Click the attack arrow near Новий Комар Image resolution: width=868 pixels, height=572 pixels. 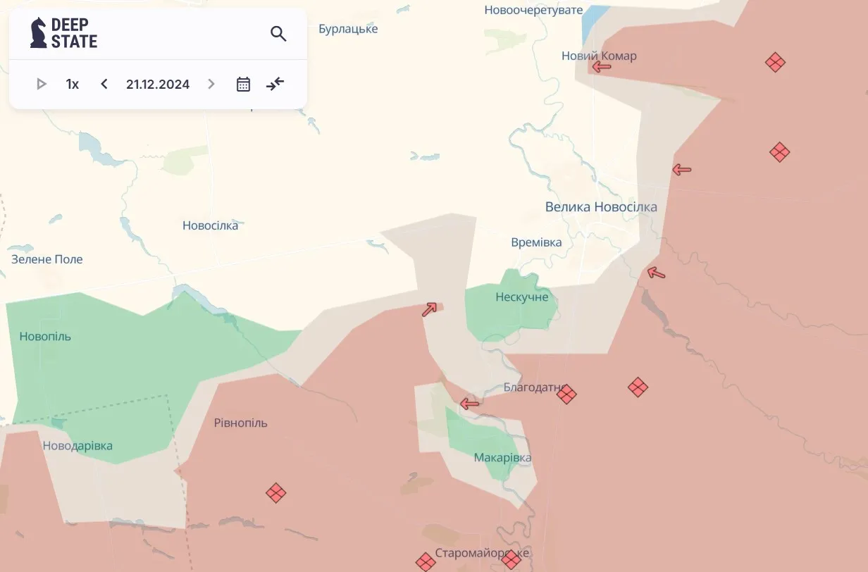coord(601,67)
